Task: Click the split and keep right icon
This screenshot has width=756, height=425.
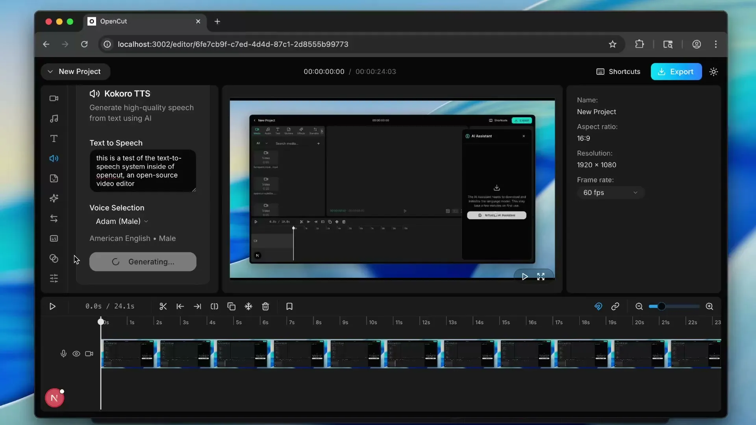Action: (x=197, y=307)
